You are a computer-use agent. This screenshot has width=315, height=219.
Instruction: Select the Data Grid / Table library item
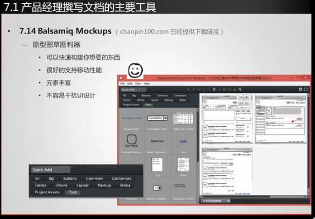[x=183, y=120]
